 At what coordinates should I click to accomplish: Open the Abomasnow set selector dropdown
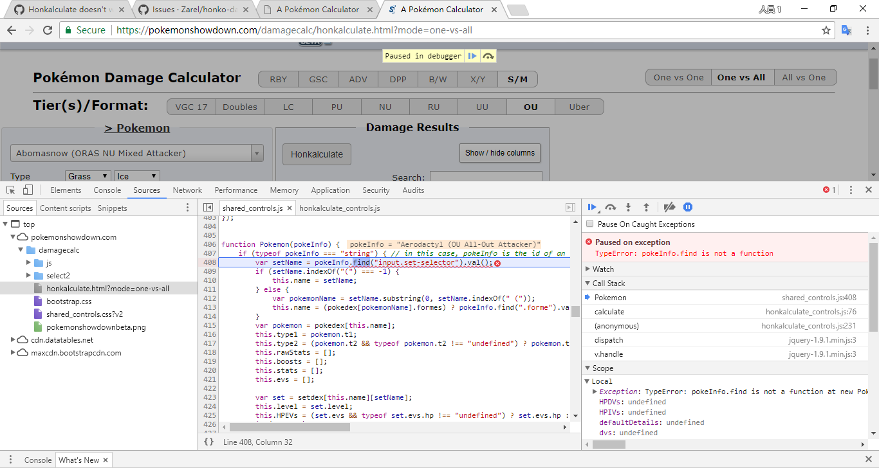(x=137, y=153)
